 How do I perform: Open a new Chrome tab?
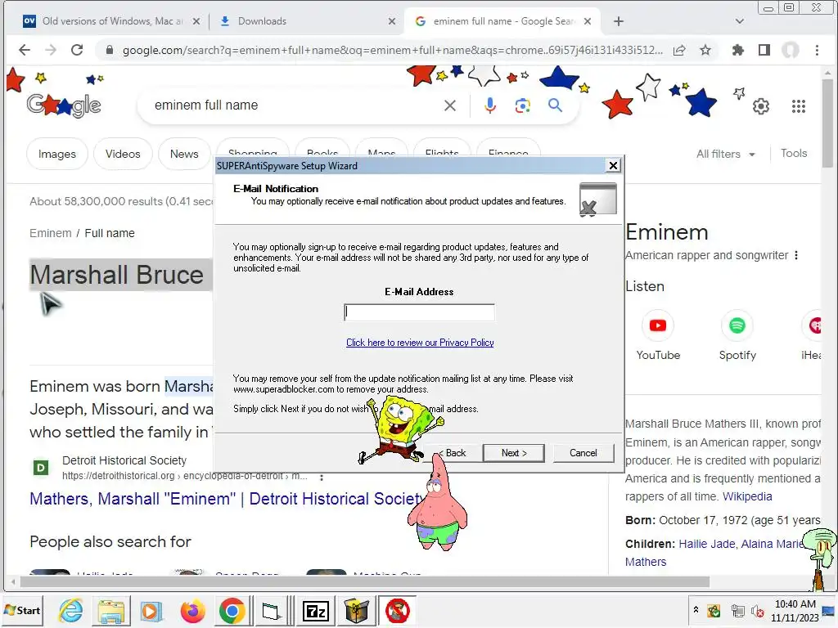(x=619, y=21)
